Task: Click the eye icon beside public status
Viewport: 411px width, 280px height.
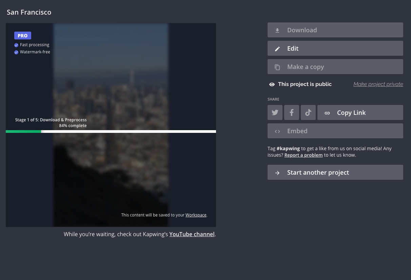Action: click(x=272, y=84)
